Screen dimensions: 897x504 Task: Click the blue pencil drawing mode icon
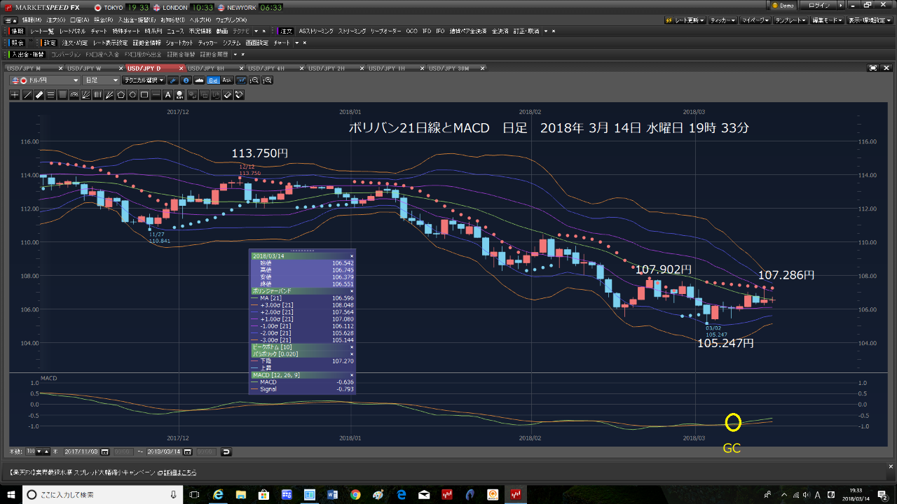[173, 82]
